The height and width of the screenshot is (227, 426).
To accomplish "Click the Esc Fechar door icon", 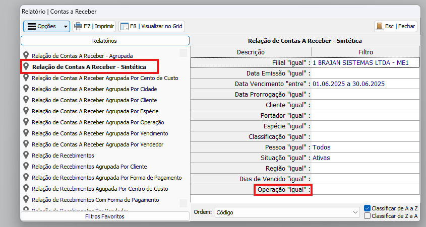I will pyautogui.click(x=379, y=26).
